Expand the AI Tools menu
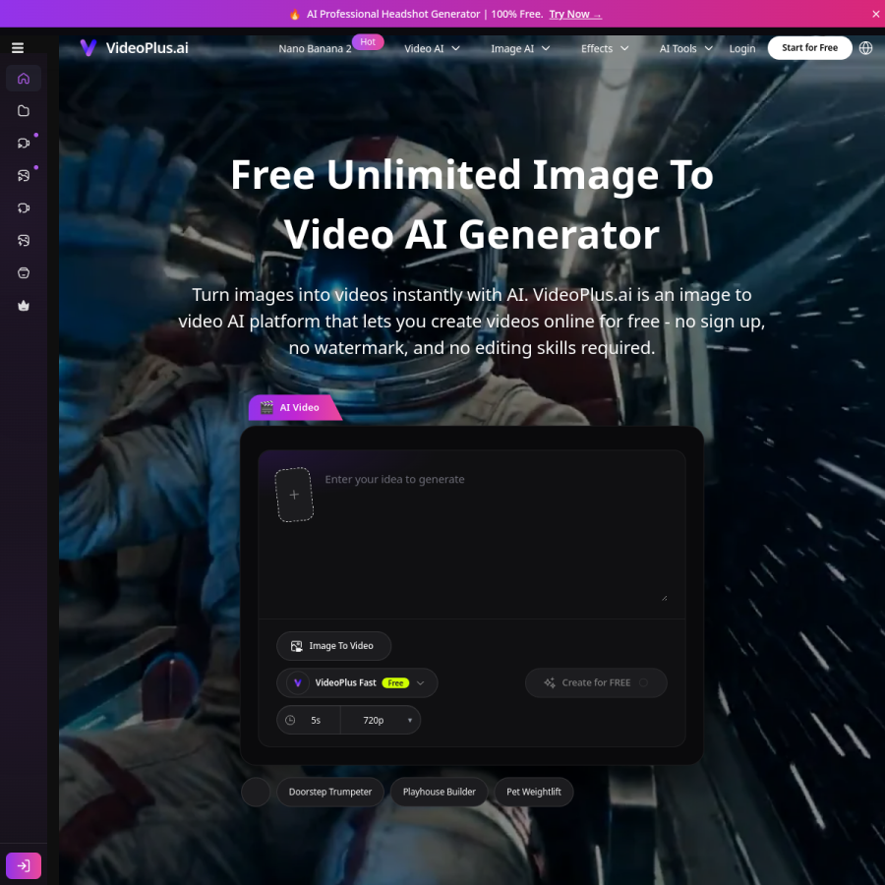 [x=685, y=48]
